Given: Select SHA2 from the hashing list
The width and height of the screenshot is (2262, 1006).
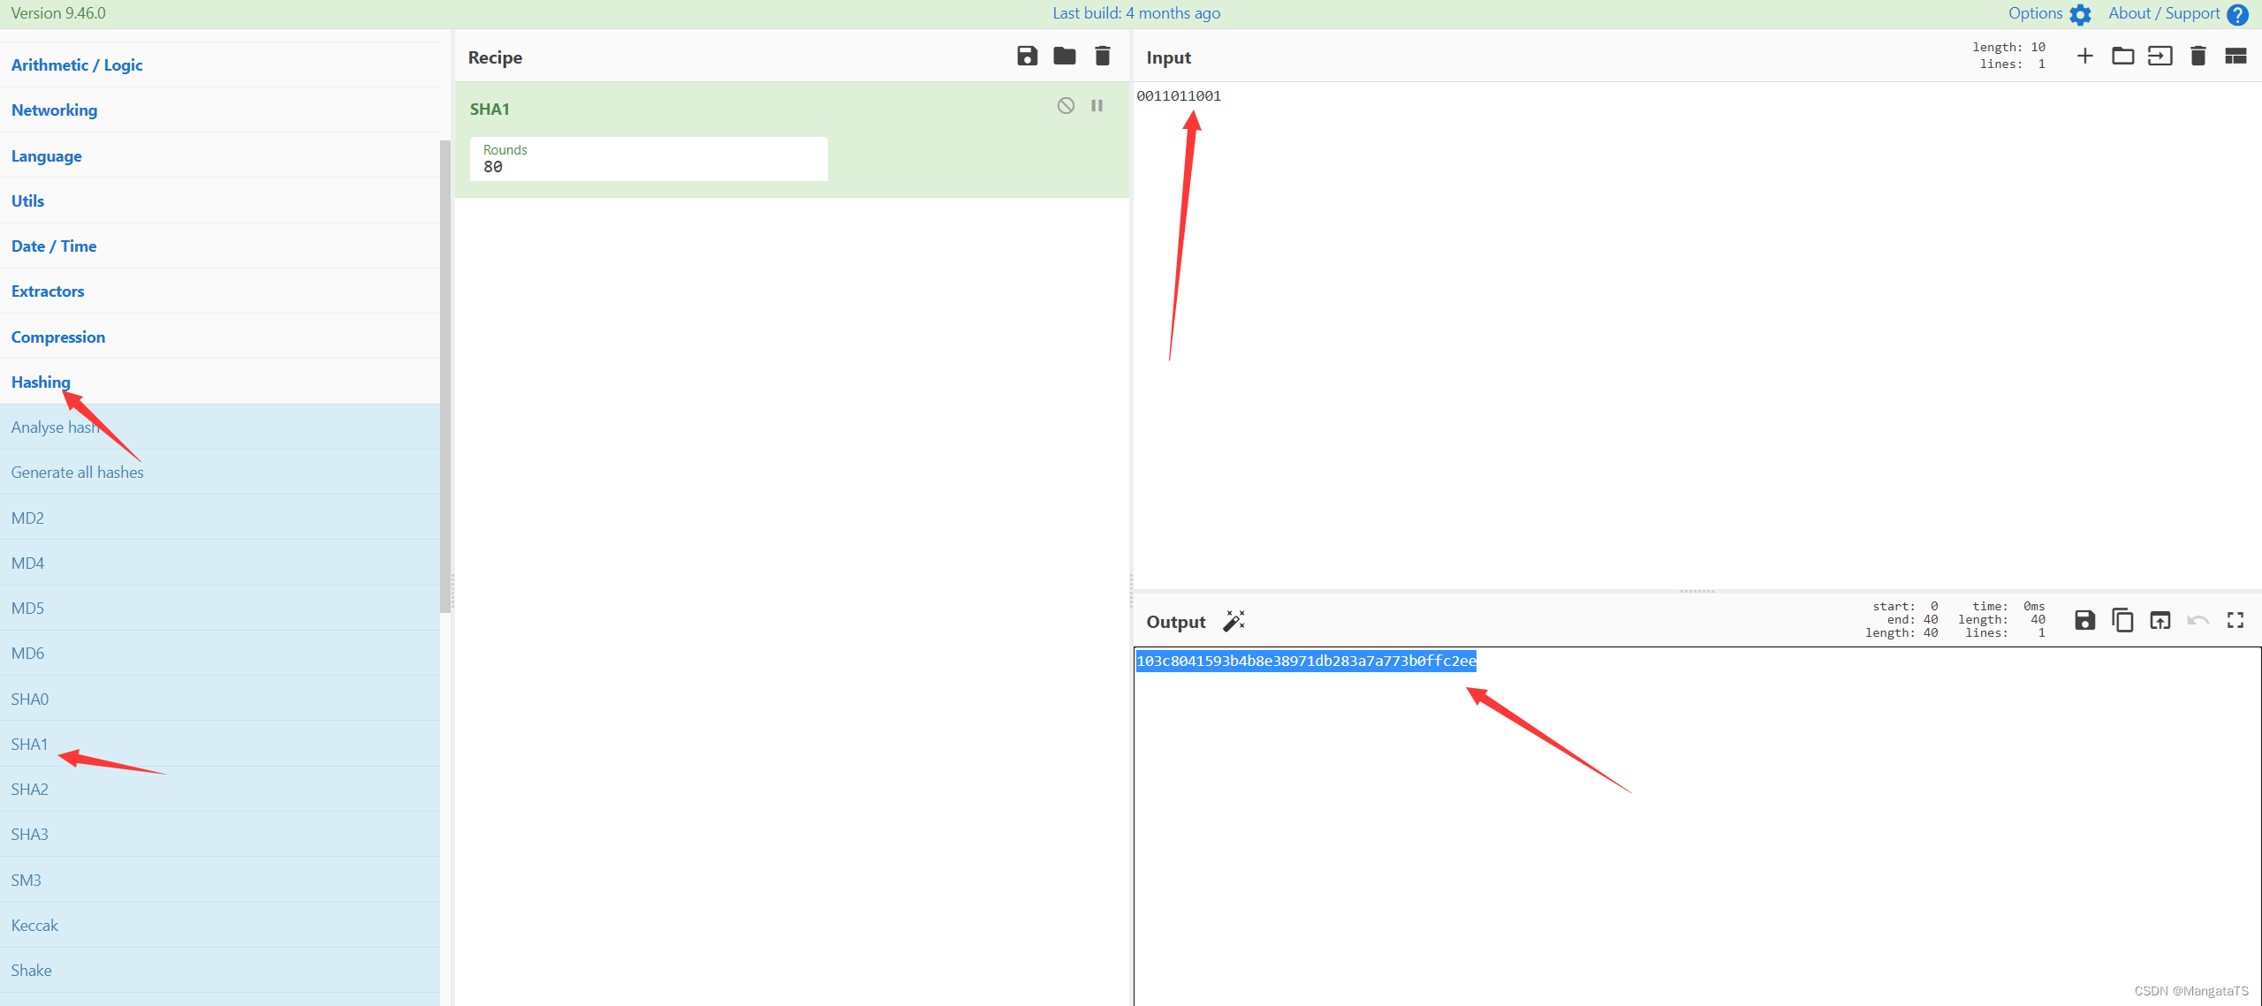Looking at the screenshot, I should [30, 789].
